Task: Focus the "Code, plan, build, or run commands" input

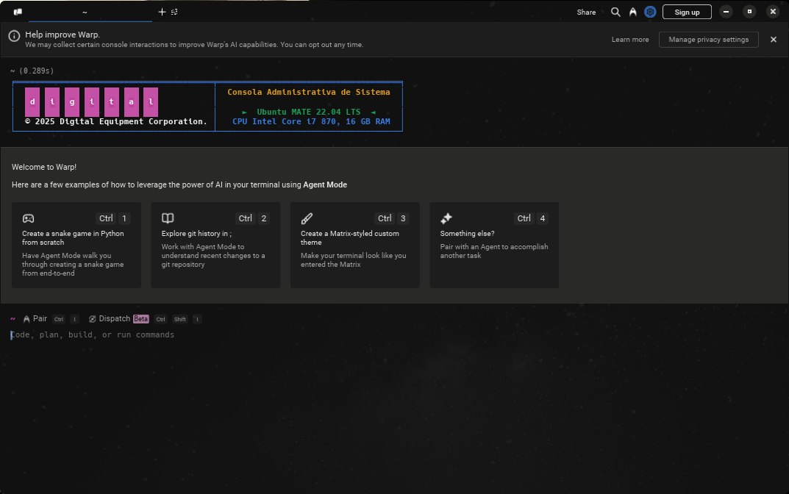Action: (x=394, y=335)
